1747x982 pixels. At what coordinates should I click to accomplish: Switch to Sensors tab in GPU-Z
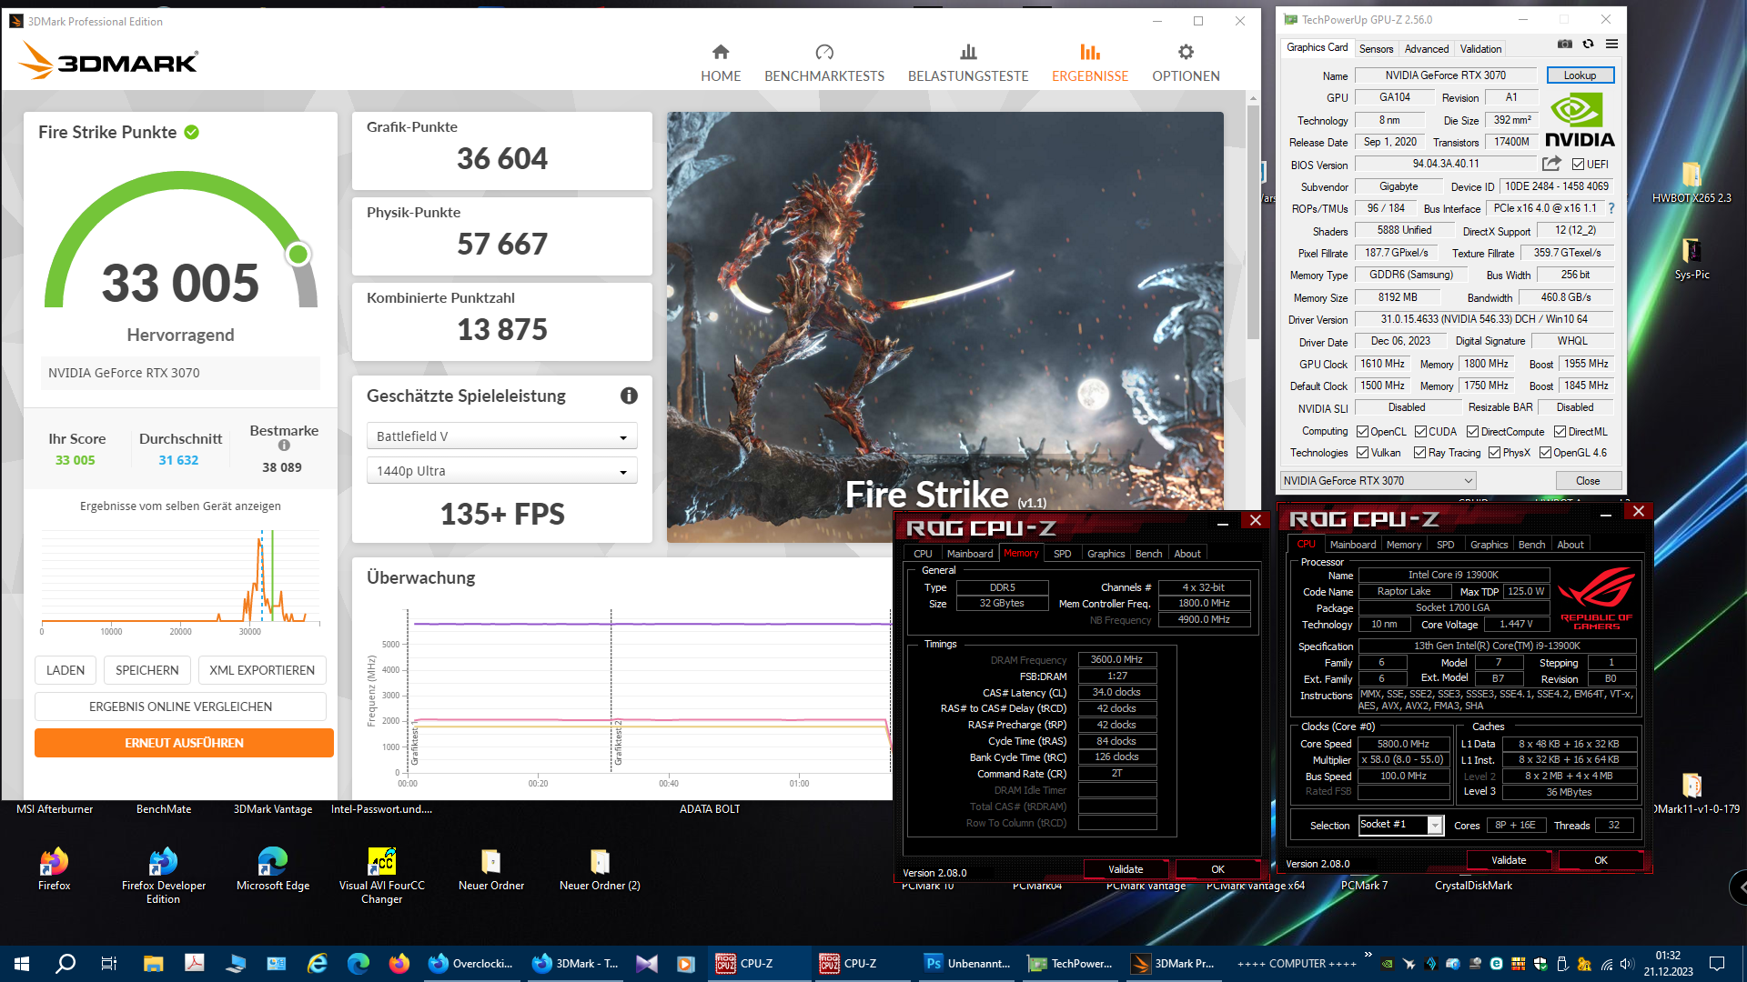click(x=1376, y=49)
